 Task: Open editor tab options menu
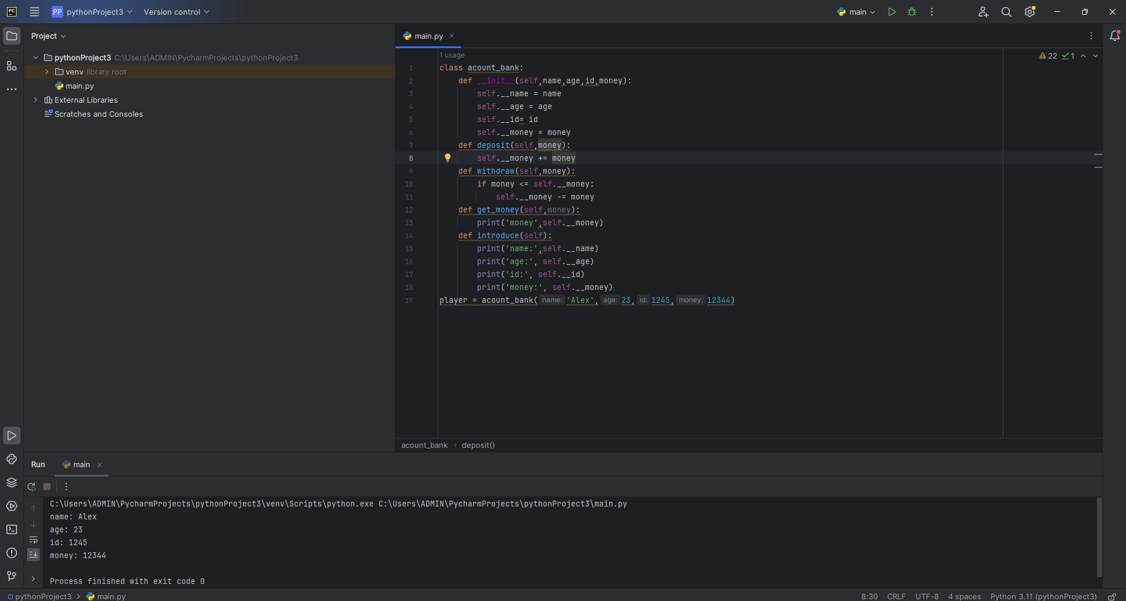[x=1091, y=36]
